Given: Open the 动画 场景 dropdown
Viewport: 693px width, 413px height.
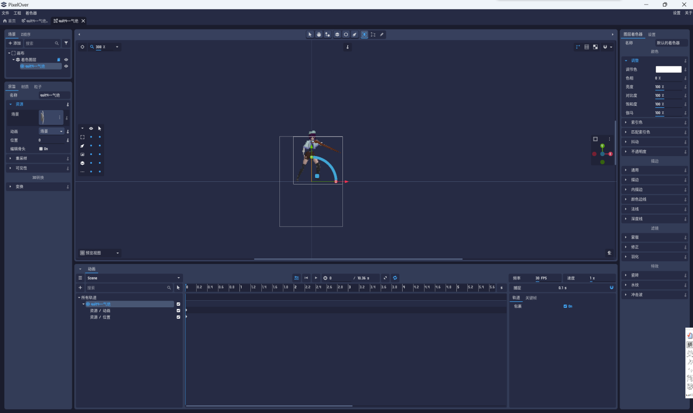Looking at the screenshot, I should pos(51,131).
